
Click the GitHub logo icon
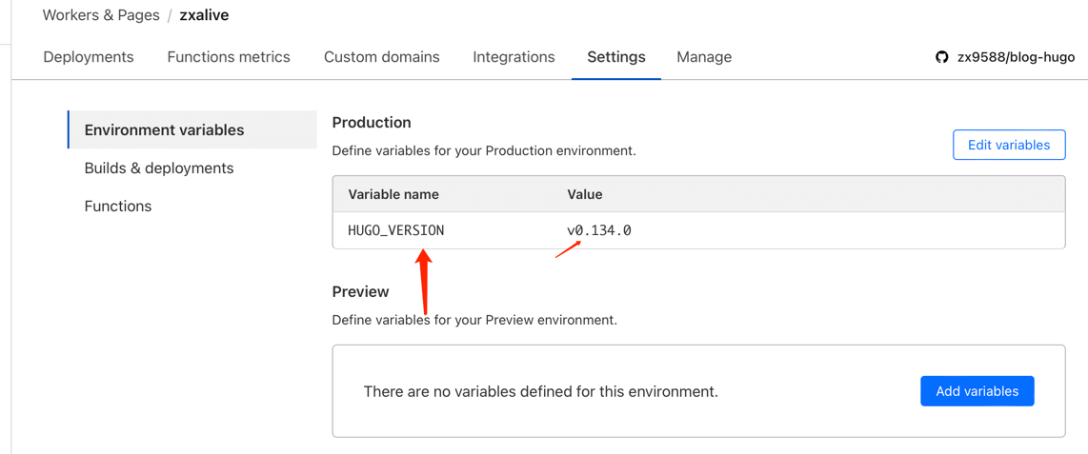[941, 57]
